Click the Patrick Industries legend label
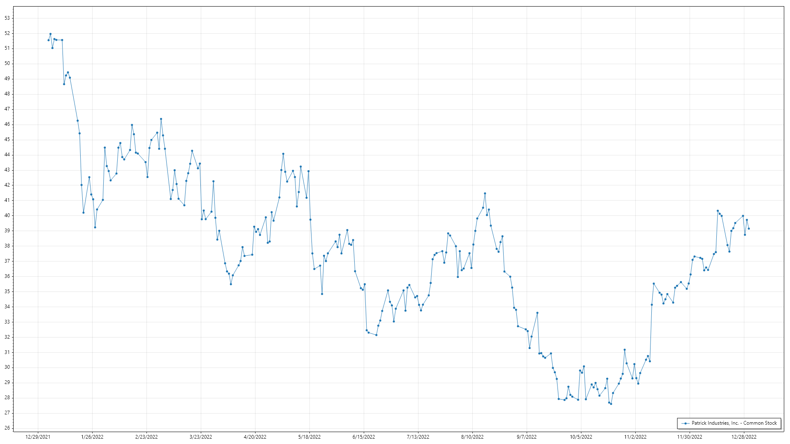Image resolution: width=790 pixels, height=444 pixels. pos(734,423)
